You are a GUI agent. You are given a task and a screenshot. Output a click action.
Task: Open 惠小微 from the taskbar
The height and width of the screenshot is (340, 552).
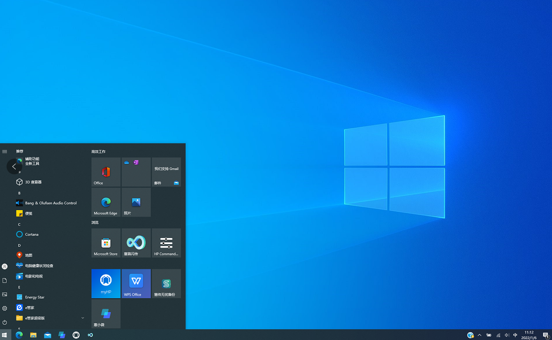62,335
